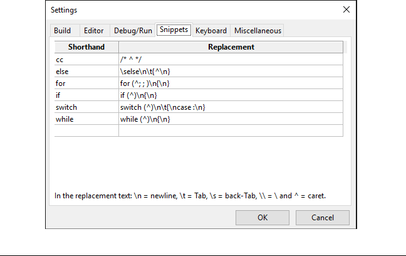Image resolution: width=406 pixels, height=256 pixels.
Task: Open the Editor tab
Action: point(94,30)
